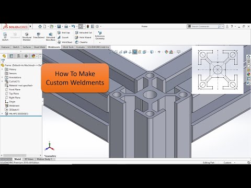251x188 pixels.
Task: Click the Rebuild traffic light icon
Action: pos(88,27)
